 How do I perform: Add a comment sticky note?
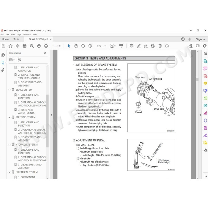click(x=131, y=46)
